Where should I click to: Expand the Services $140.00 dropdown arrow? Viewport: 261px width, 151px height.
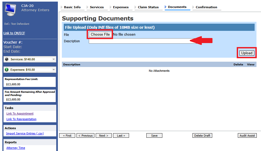coord(54,59)
